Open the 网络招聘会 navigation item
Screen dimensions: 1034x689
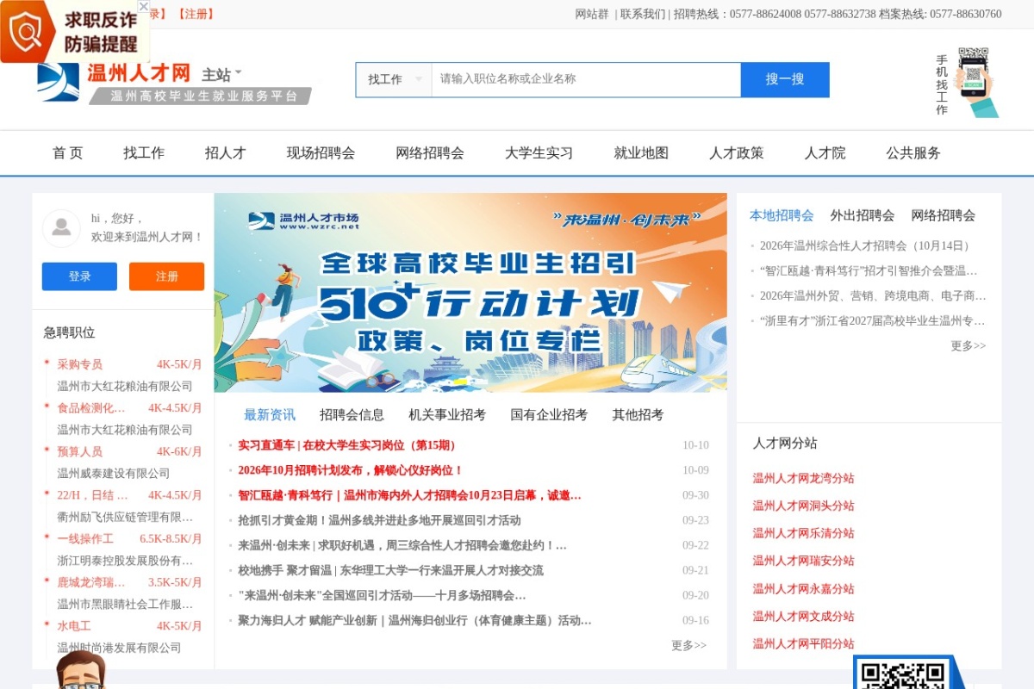click(x=430, y=153)
